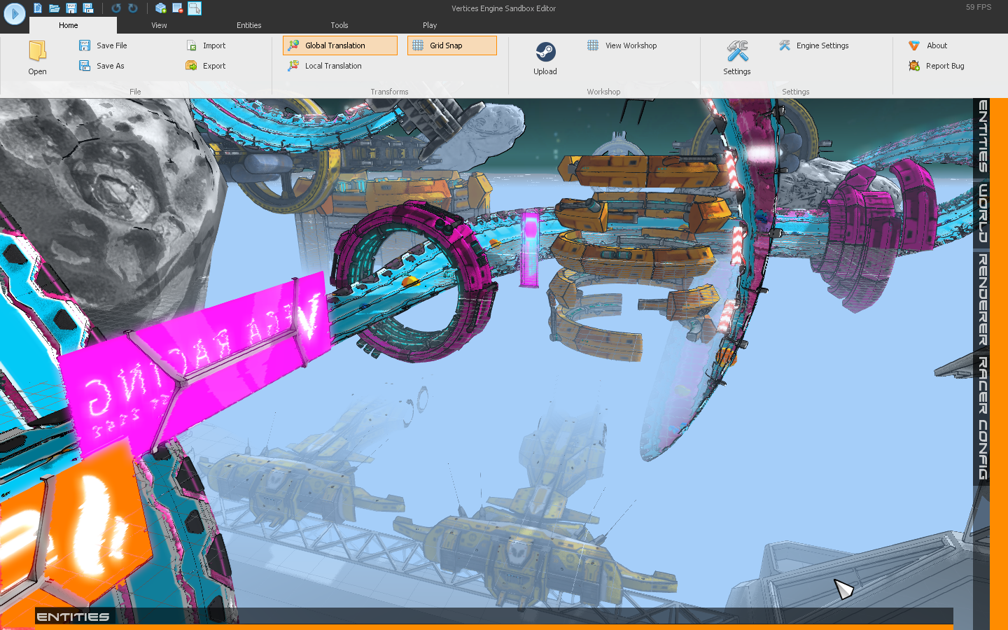Switch to the Tools ribbon tab
The width and height of the screenshot is (1008, 630).
(339, 25)
